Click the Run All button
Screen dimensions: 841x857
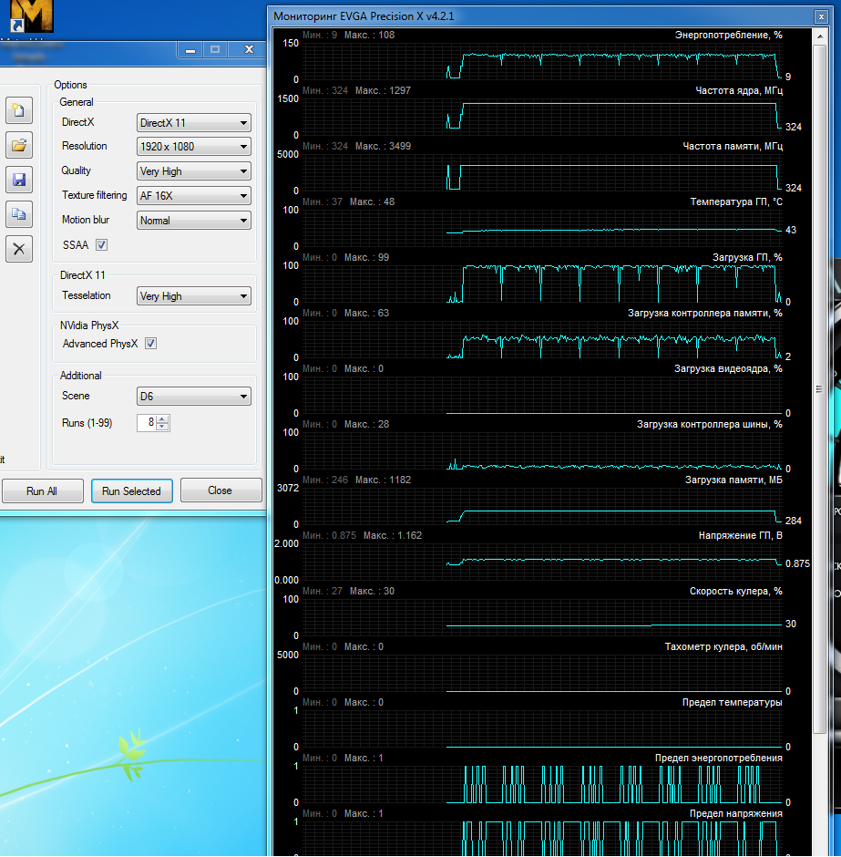(x=43, y=490)
